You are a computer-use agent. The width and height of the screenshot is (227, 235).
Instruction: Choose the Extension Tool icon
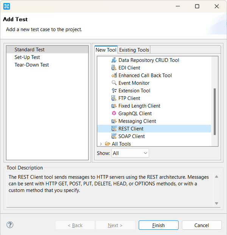(114, 91)
